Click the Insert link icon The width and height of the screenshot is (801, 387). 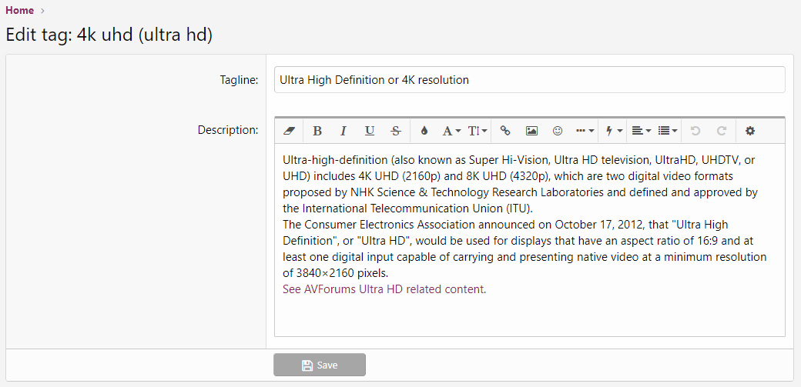(505, 131)
